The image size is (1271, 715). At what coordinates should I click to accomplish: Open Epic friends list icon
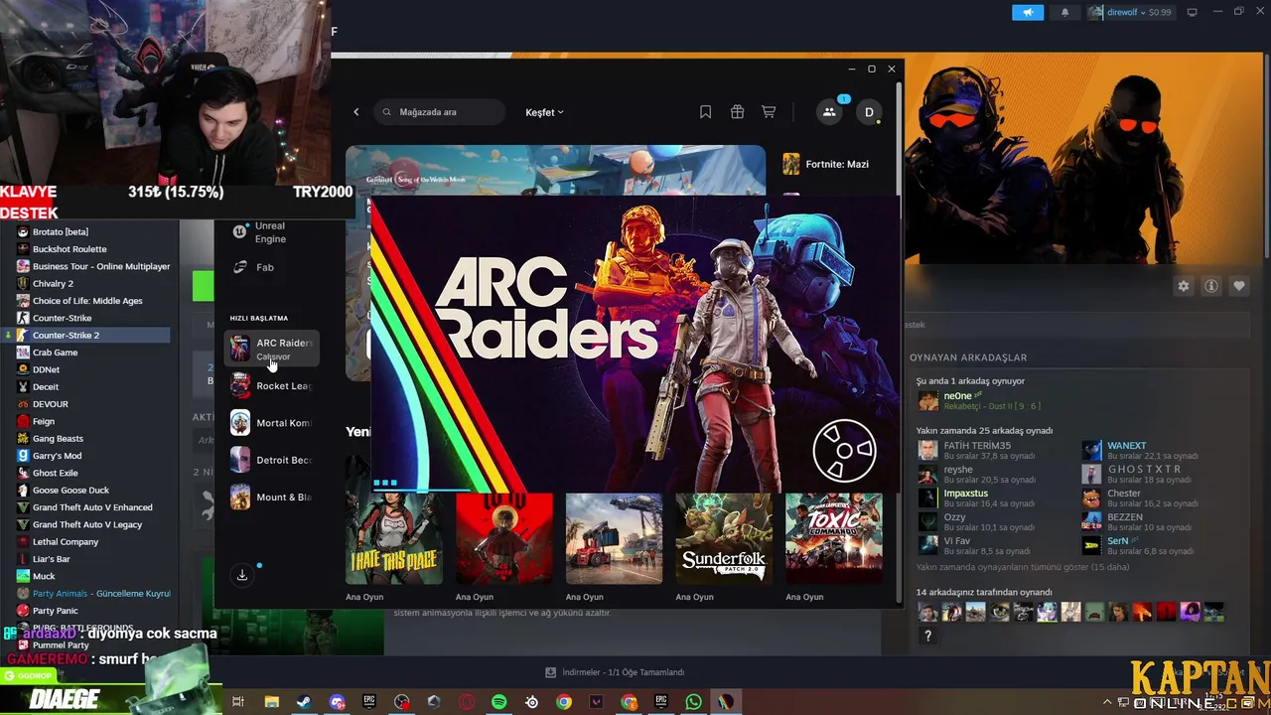[829, 112]
